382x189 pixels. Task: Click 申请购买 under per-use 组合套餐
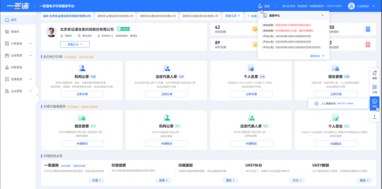tap(82, 144)
